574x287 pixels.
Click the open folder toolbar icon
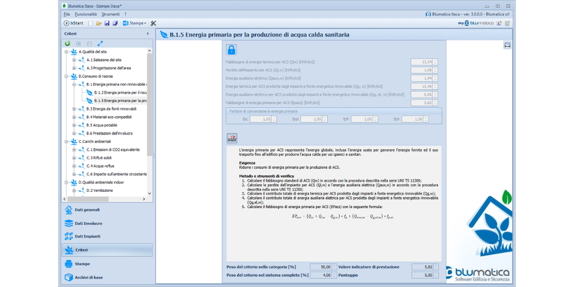pos(99,23)
